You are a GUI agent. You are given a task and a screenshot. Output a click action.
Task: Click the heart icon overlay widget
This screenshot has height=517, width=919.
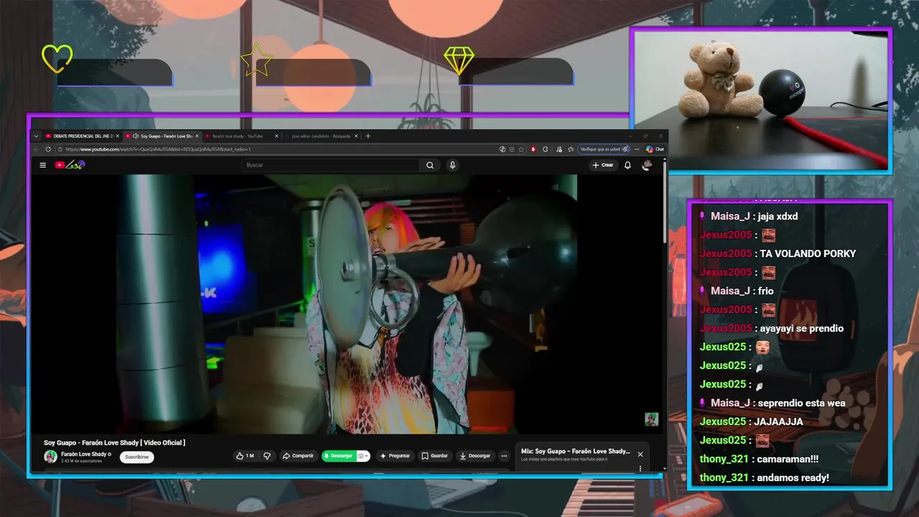tap(57, 59)
